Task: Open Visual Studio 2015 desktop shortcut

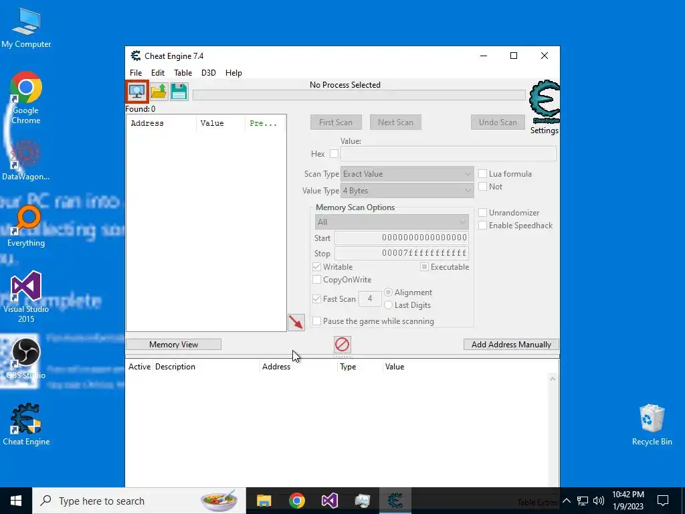Action: pos(26,297)
